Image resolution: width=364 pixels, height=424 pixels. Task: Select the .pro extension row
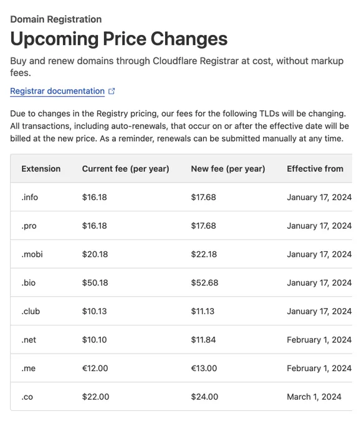click(x=181, y=226)
